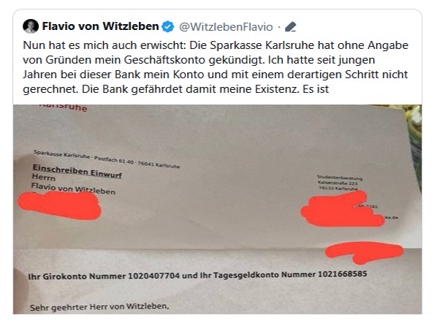Click the 'Sehr geehrter Herr von Witzleben' greeting
The width and height of the screenshot is (448, 326).
click(99, 307)
